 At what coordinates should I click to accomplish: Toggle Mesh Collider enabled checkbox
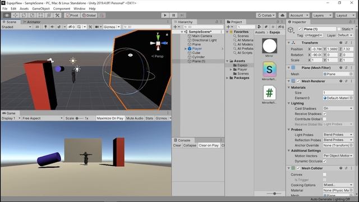point(298,168)
